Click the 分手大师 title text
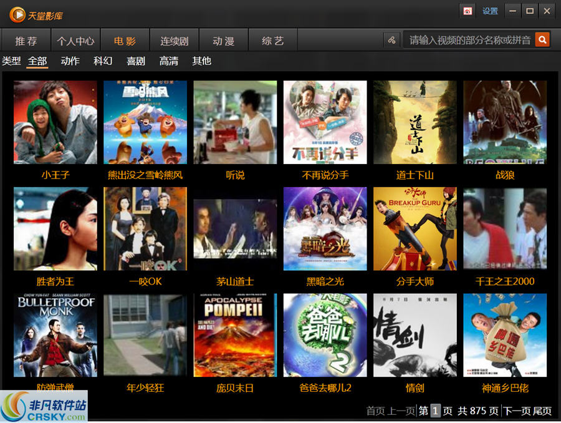Viewport: 561px width, 423px height. pos(415,281)
